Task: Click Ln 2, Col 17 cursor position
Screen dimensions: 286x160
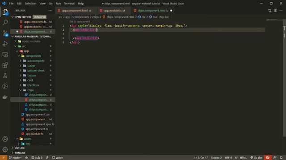Action: [x=201, y=157]
